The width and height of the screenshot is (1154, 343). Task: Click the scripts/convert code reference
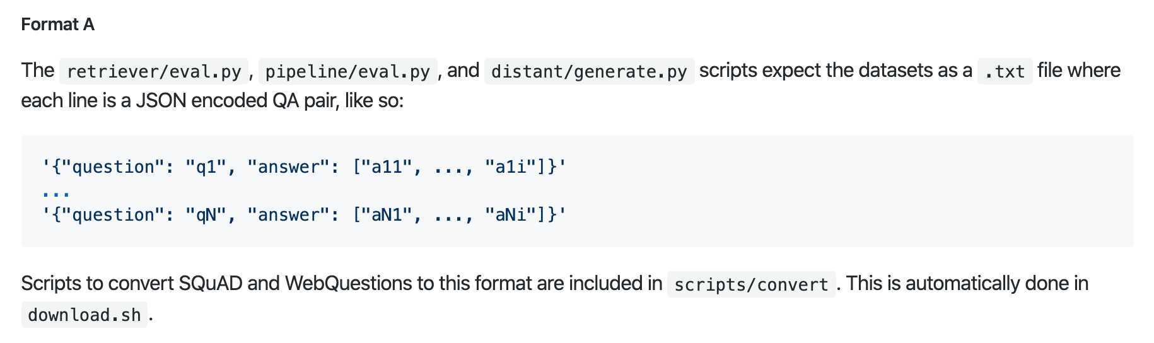pyautogui.click(x=751, y=284)
